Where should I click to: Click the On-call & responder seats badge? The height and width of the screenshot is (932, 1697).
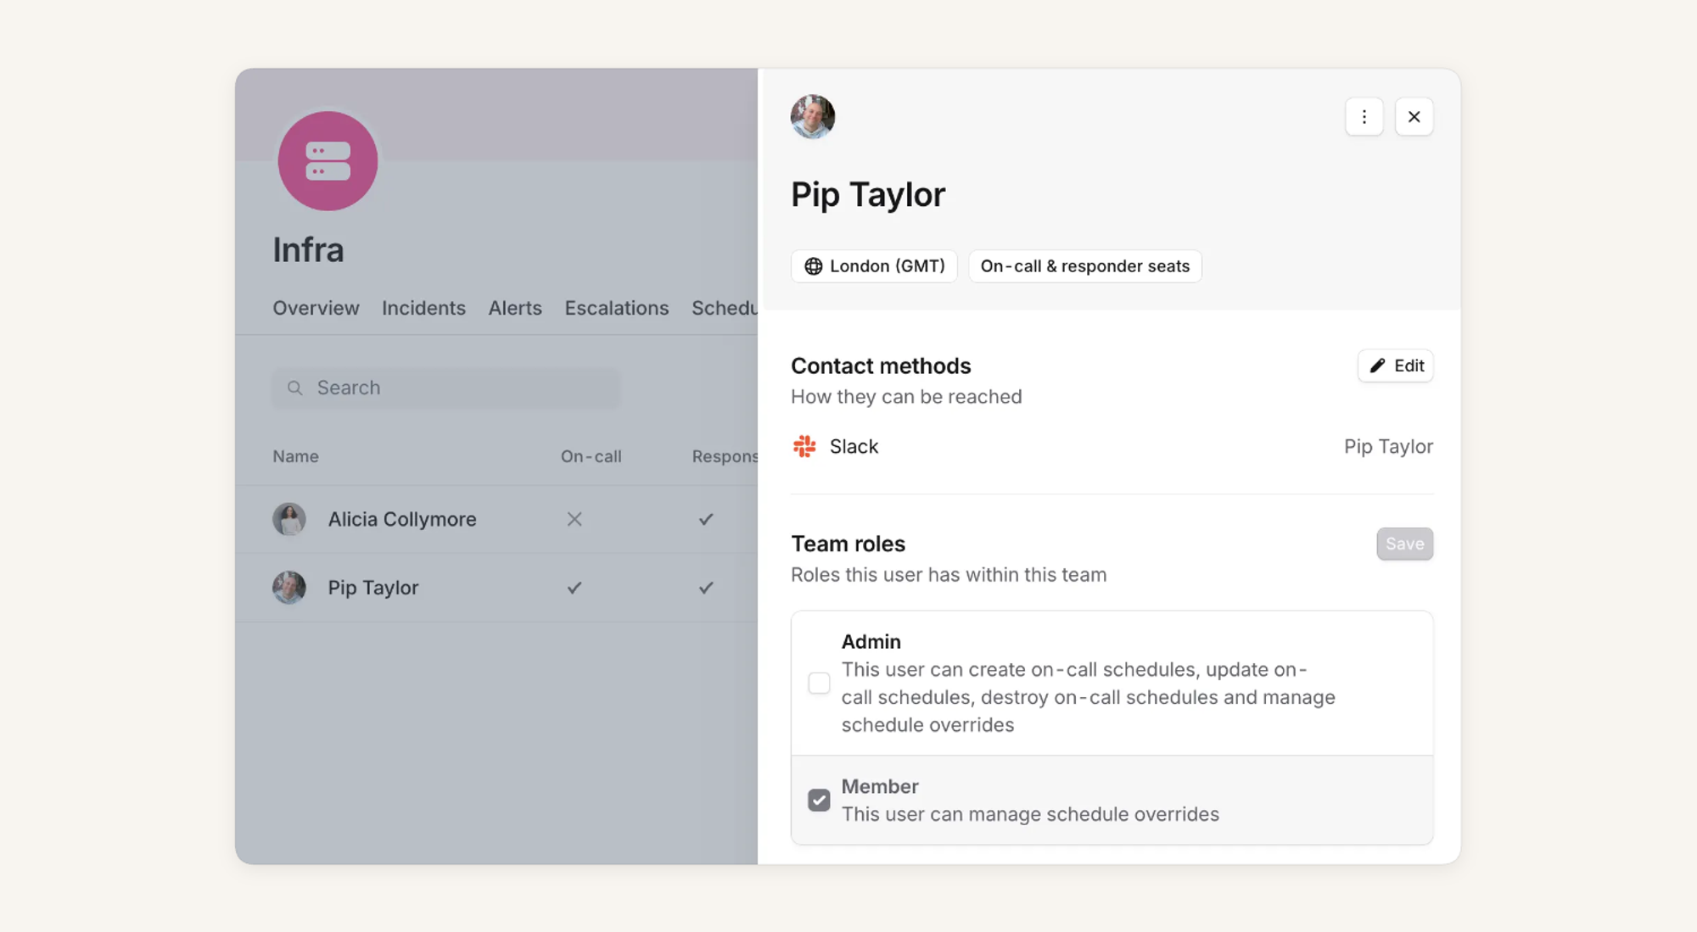pos(1084,266)
